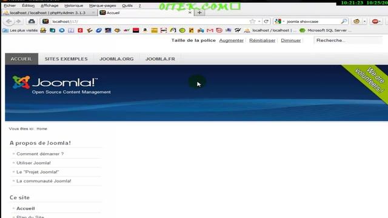The width and height of the screenshot is (388, 218).
Task: Bookmark this page with the star icon
Action: pyautogui.click(x=252, y=22)
